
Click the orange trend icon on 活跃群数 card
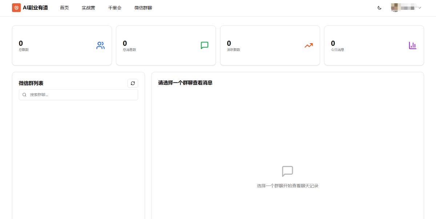click(x=308, y=45)
